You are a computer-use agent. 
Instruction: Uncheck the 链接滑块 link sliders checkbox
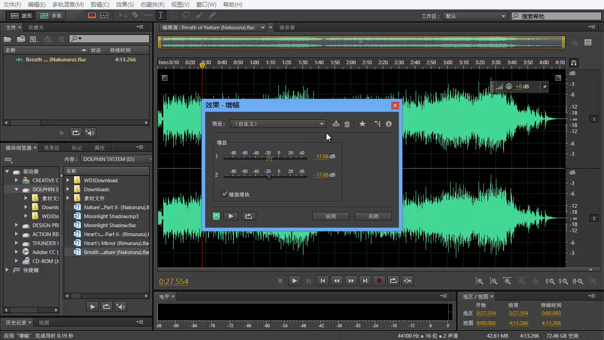coord(225,194)
